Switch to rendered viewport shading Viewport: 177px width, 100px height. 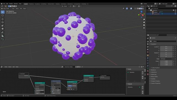click(143, 9)
